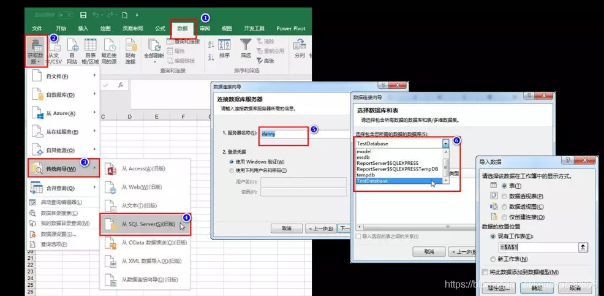Viewport: 604px width, 296px height.
Task: Click the 分列 text-to-columns icon
Action: pyautogui.click(x=300, y=45)
